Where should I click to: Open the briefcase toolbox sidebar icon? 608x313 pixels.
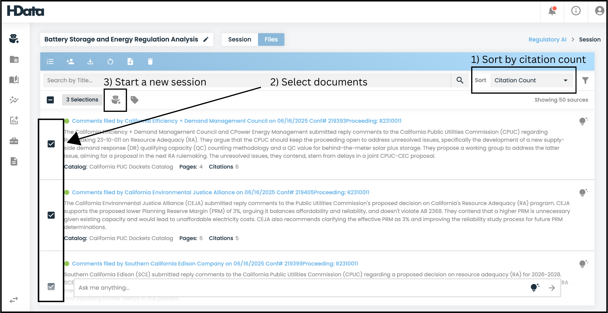(x=14, y=141)
